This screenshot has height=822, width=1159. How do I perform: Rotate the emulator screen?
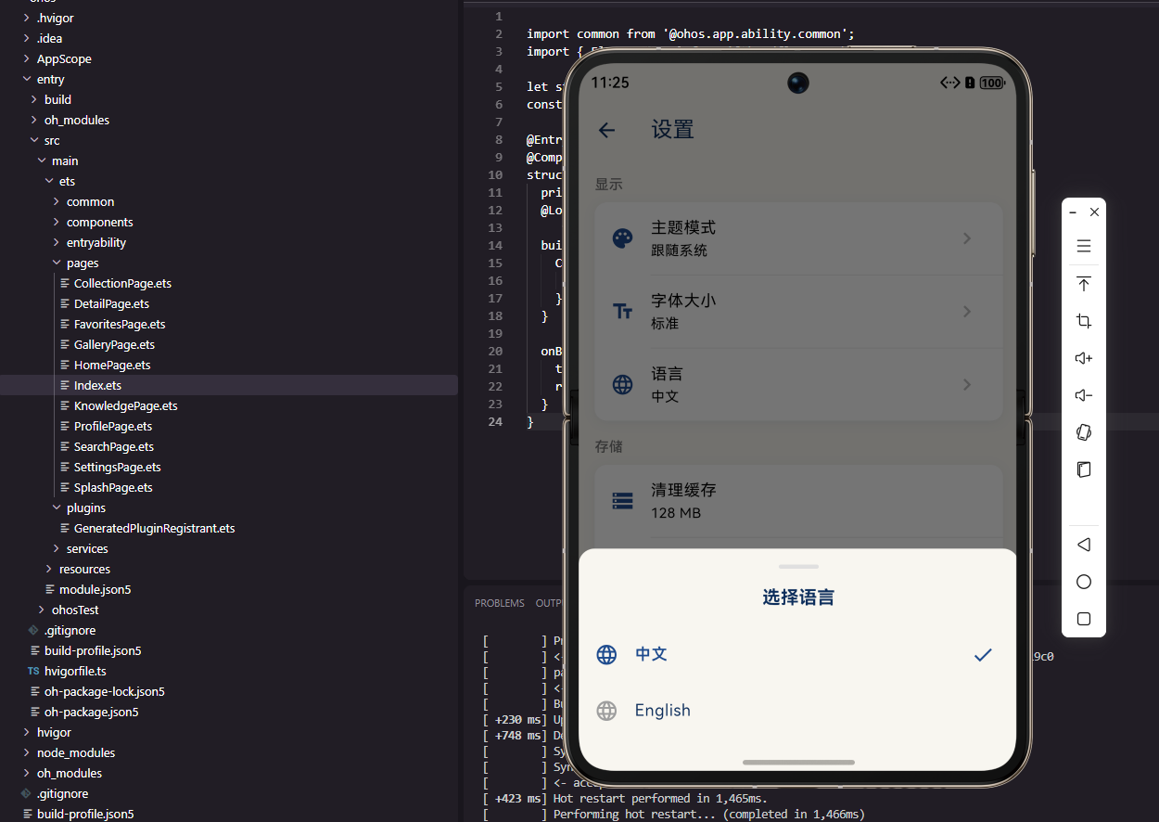click(x=1083, y=432)
